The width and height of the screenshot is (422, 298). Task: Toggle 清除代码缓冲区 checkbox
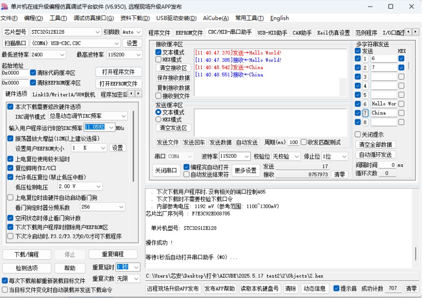click(33, 73)
